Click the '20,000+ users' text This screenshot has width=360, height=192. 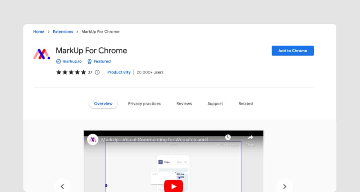(150, 72)
